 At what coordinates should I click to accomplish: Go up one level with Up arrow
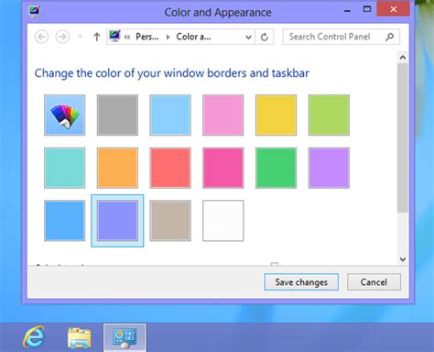(x=97, y=37)
